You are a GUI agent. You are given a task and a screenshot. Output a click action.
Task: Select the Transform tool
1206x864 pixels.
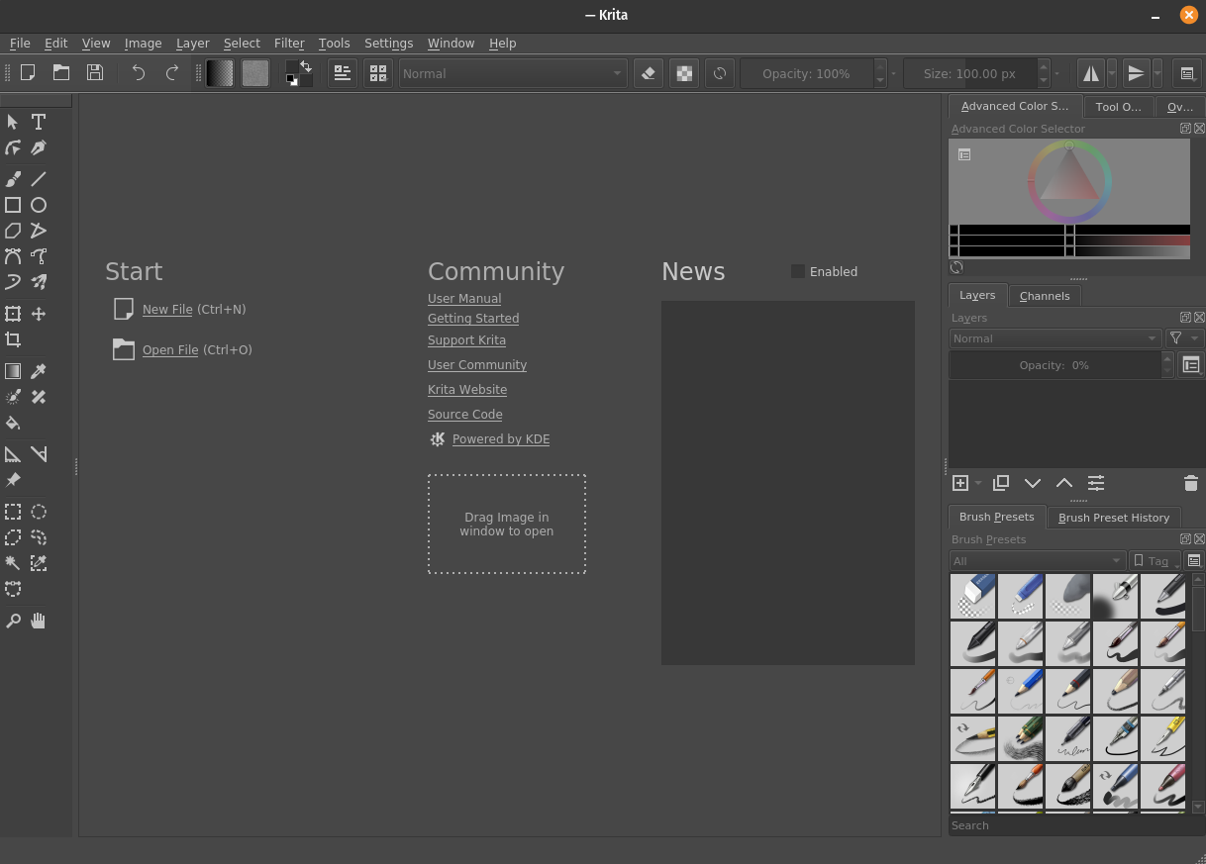13,314
